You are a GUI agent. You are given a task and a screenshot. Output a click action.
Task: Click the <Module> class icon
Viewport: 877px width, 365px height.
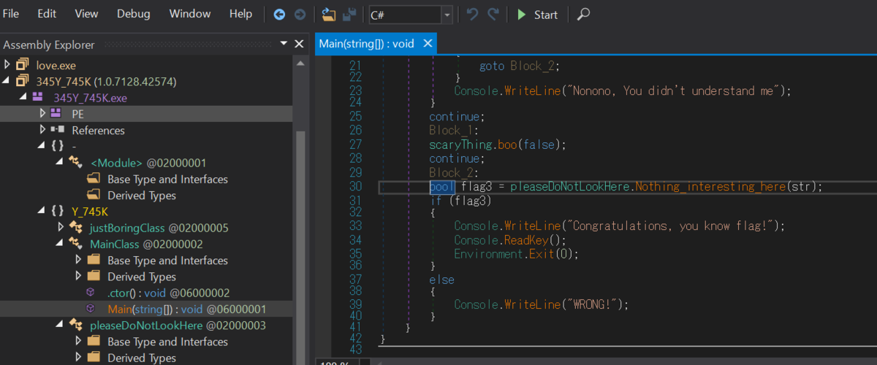click(75, 162)
